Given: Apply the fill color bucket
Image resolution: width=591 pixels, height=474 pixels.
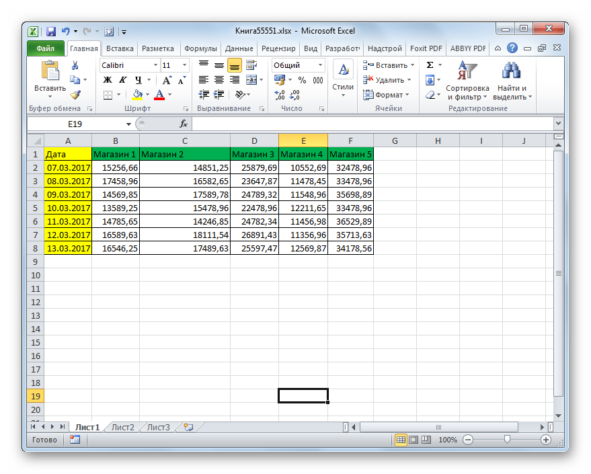Looking at the screenshot, I should (x=138, y=95).
